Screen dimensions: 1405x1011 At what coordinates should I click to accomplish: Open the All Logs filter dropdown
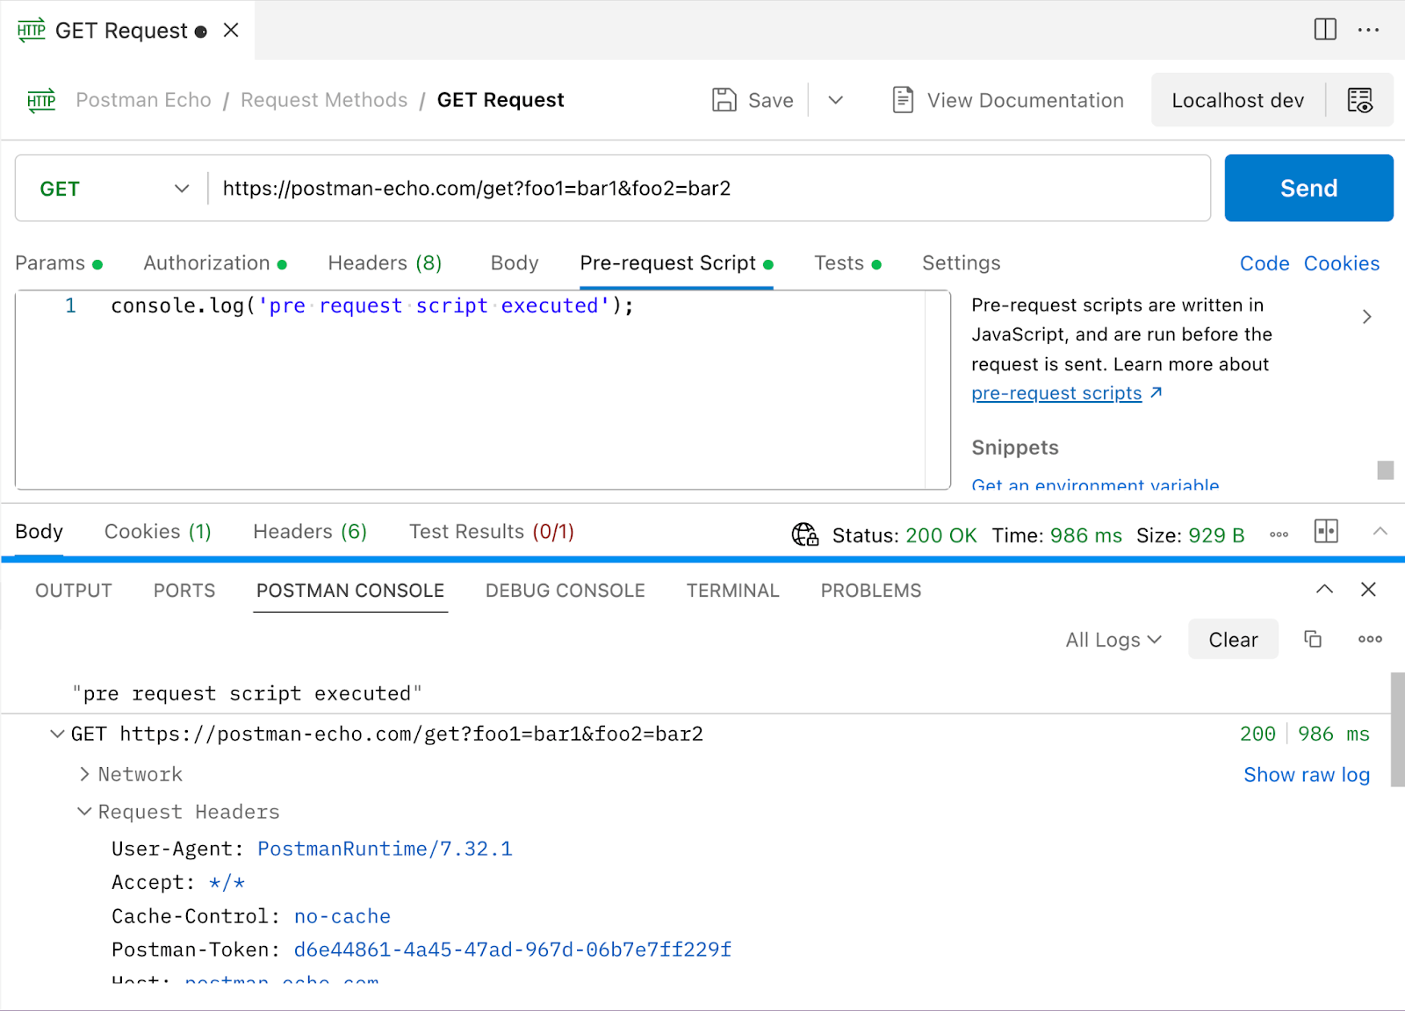click(x=1113, y=640)
